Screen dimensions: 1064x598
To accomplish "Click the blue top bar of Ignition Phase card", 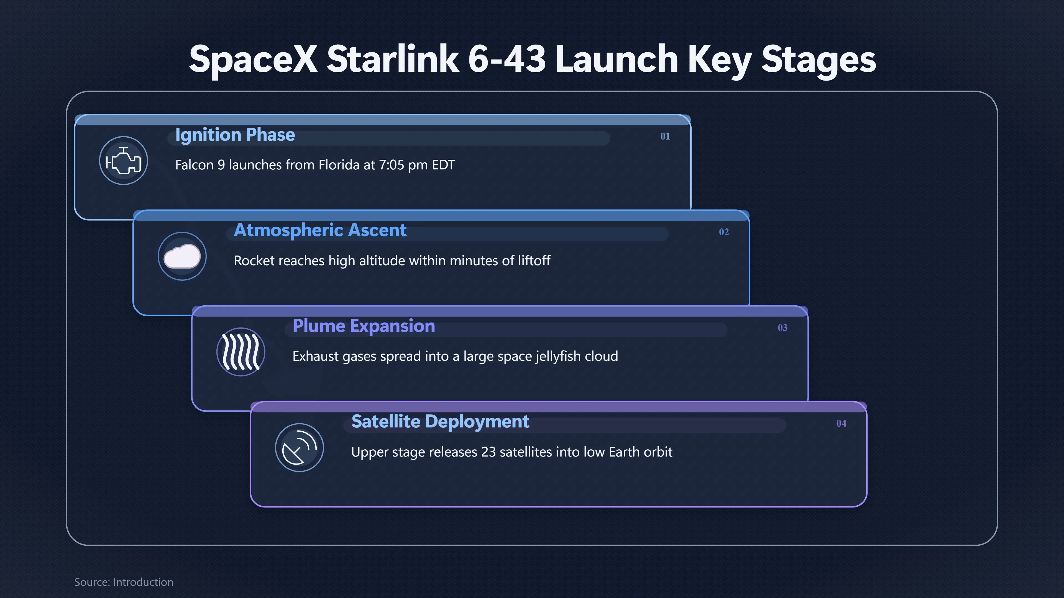I will [x=382, y=120].
